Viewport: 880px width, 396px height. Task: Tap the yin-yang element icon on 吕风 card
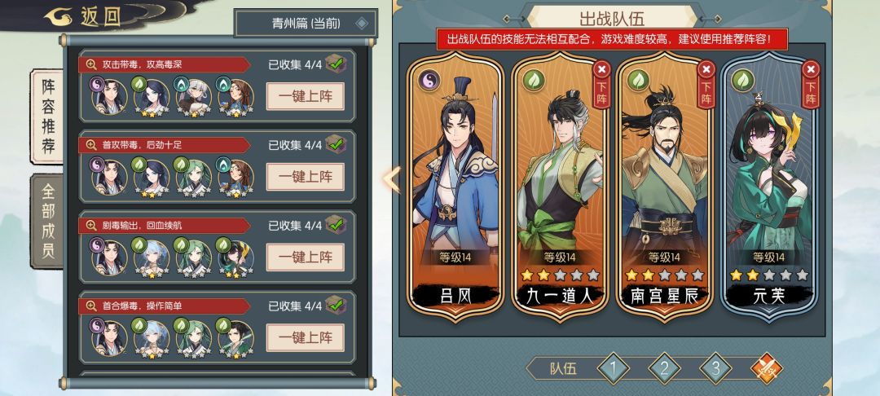tap(429, 80)
